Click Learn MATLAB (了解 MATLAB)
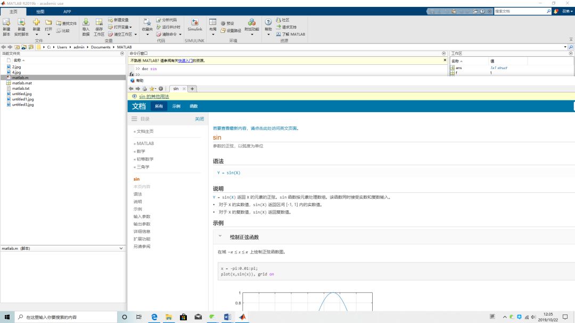 (x=291, y=34)
